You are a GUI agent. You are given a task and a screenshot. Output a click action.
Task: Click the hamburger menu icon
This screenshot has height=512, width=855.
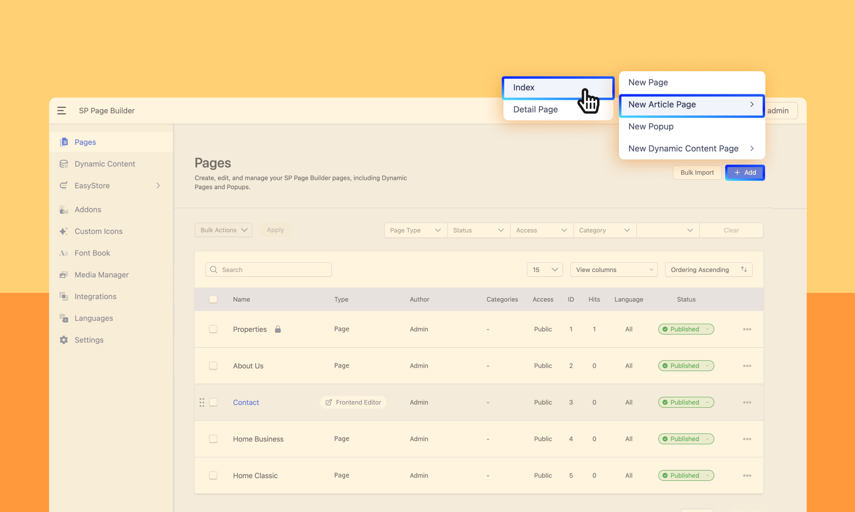point(62,111)
